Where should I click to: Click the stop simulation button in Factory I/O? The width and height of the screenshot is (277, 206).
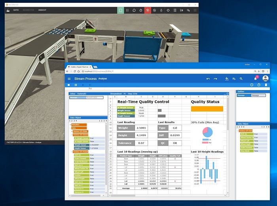120,10
